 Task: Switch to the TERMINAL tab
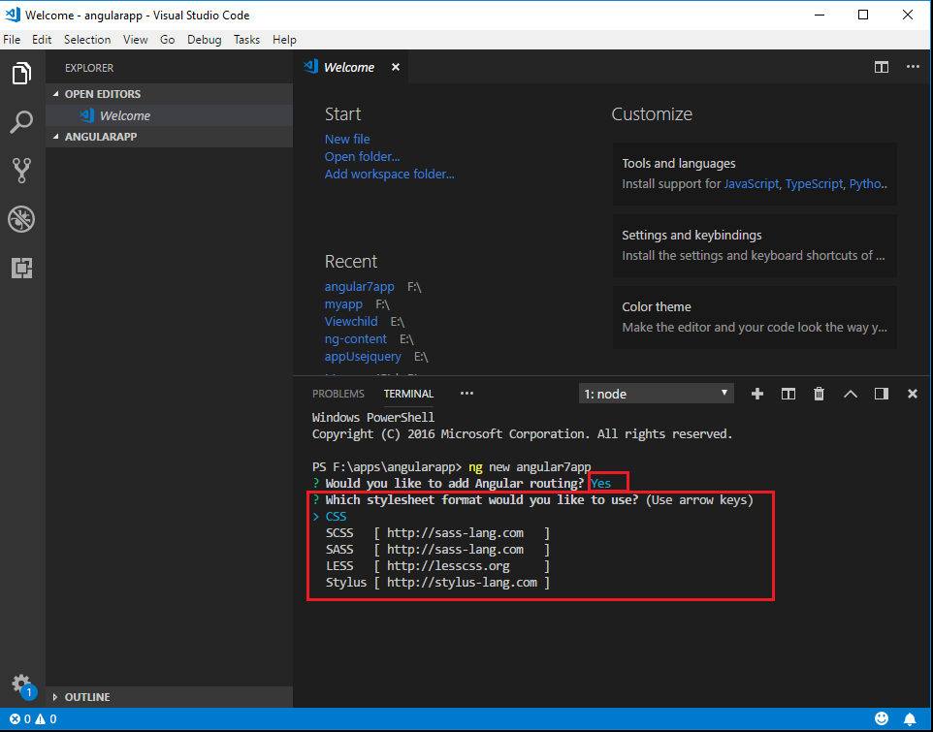point(408,394)
